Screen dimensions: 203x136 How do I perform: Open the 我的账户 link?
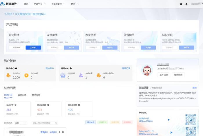(50, 68)
